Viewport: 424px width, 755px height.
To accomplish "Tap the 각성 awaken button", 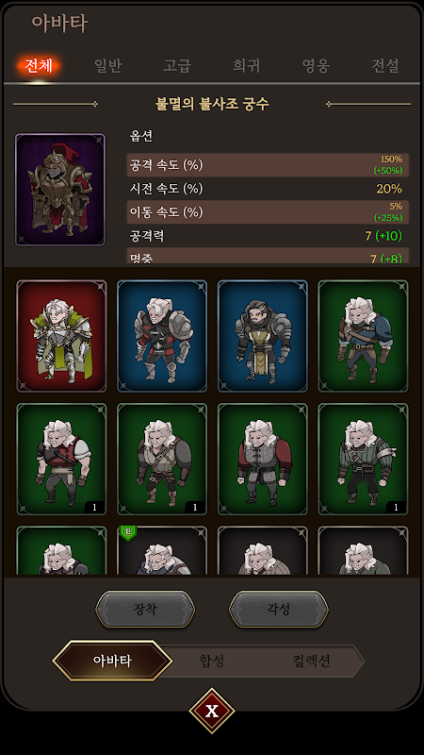I will pyautogui.click(x=279, y=609).
